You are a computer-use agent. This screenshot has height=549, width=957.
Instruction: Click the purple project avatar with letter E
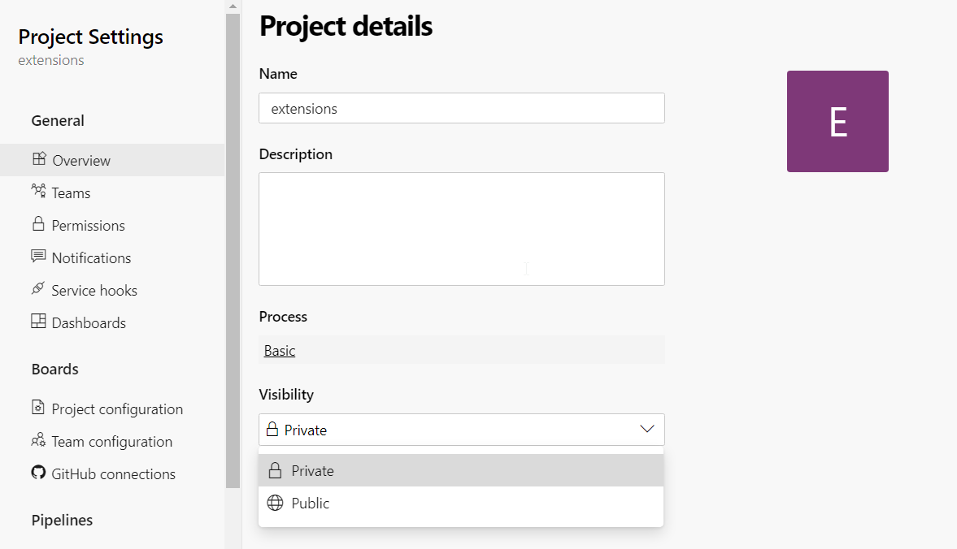pos(837,121)
